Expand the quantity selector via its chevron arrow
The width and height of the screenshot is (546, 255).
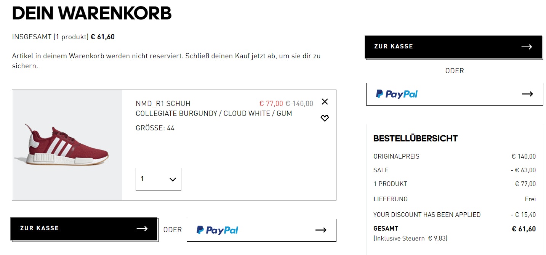tap(173, 179)
